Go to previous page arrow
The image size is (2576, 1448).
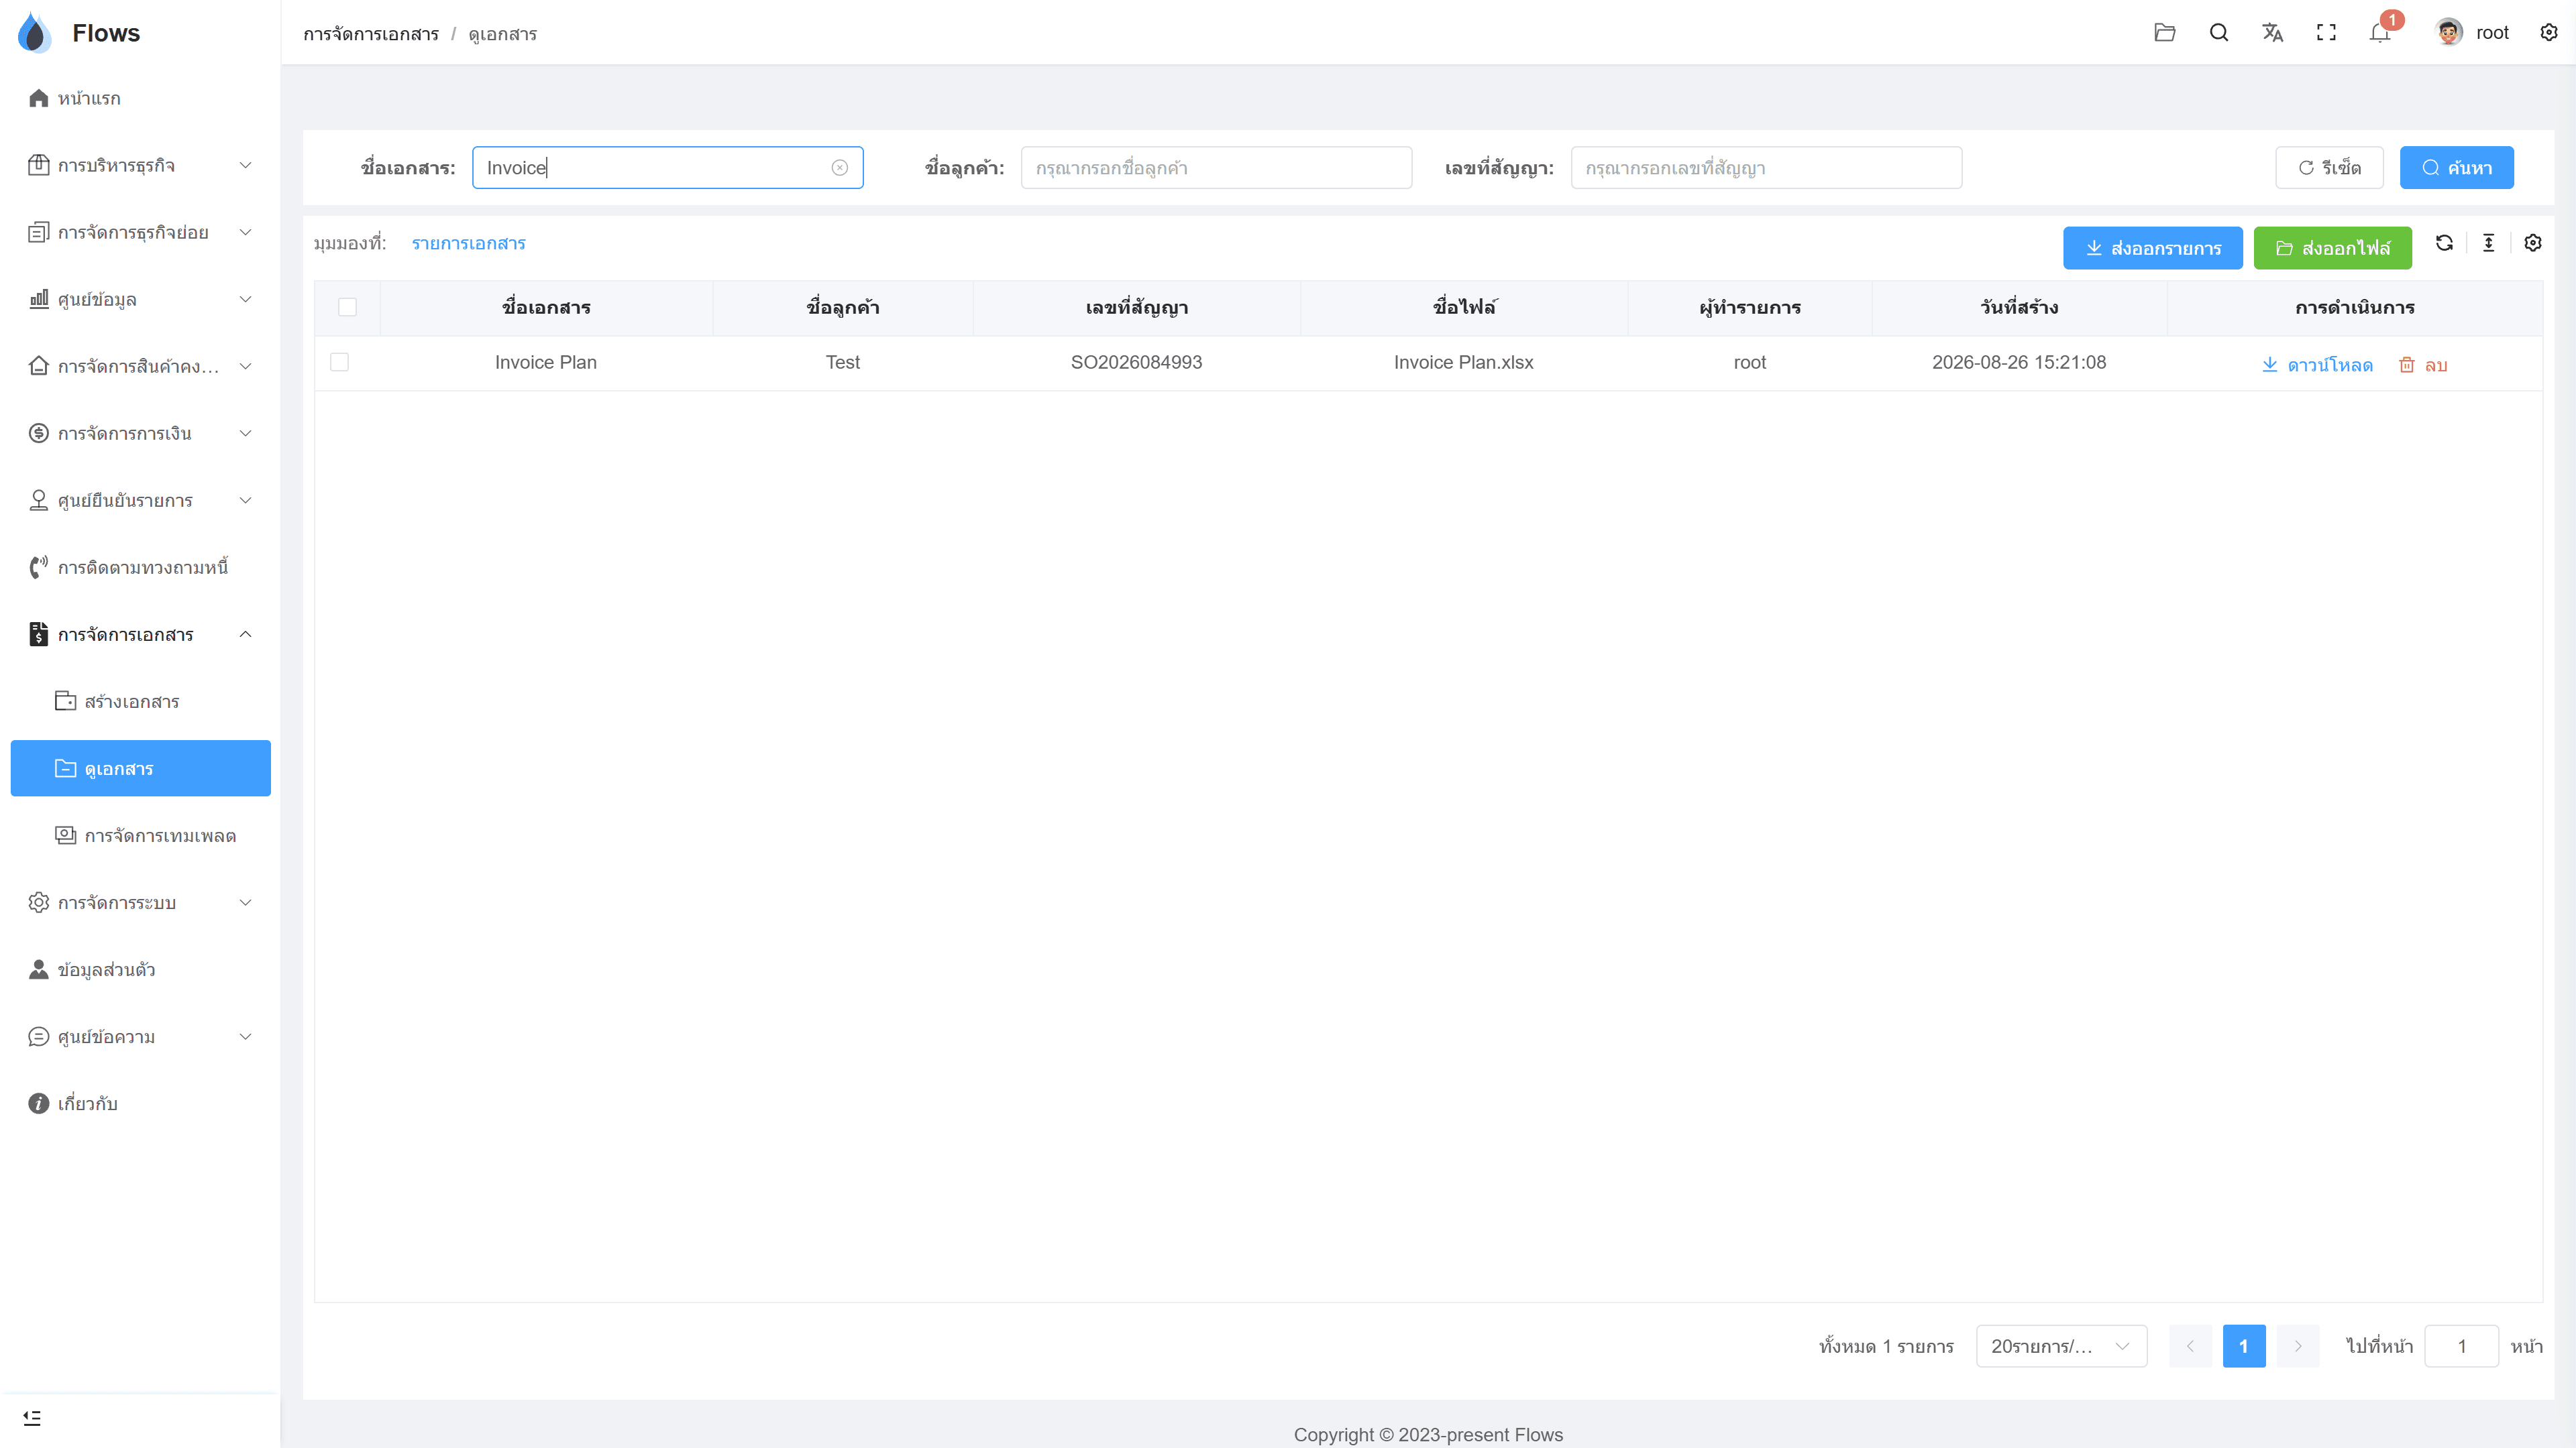coord(2190,1346)
